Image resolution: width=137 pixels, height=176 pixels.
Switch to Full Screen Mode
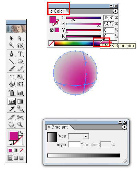point(22,158)
